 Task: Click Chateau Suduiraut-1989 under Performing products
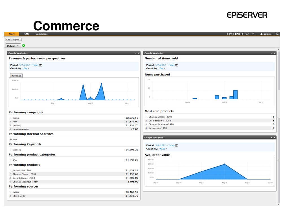click(74, 182)
